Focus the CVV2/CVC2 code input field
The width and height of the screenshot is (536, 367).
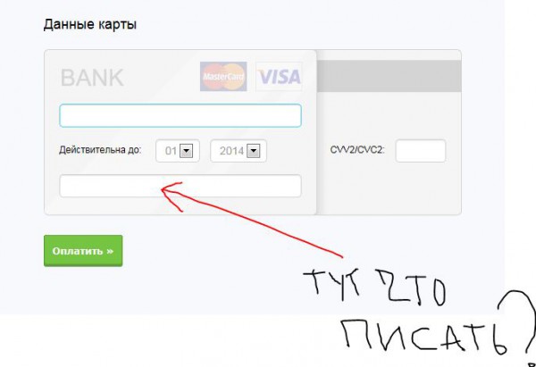tap(421, 150)
